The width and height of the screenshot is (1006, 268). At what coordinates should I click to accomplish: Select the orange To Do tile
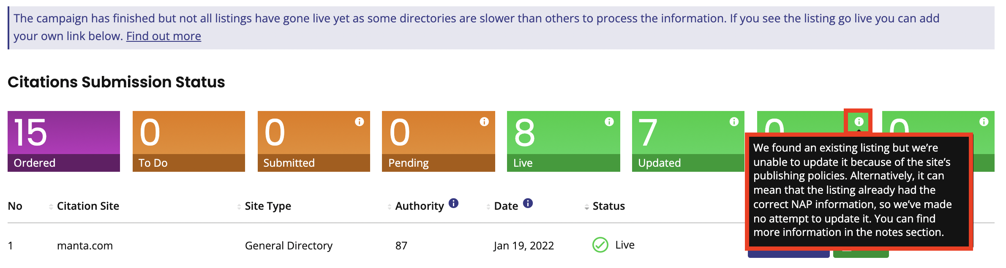188,141
